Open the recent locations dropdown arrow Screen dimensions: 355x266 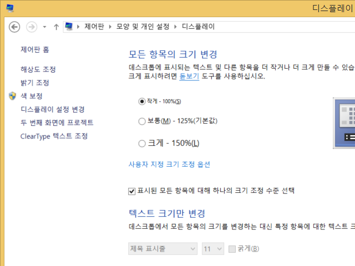pyautogui.click(x=44, y=27)
